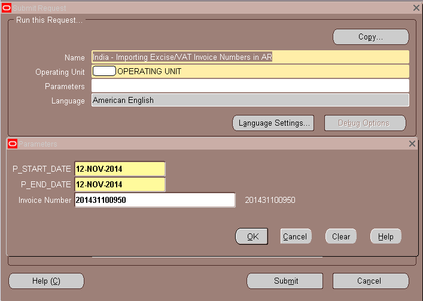Viewport: 423px width, 301px height.
Task: Click the Oracle icon in Parameters title bar
Action: pos(13,144)
